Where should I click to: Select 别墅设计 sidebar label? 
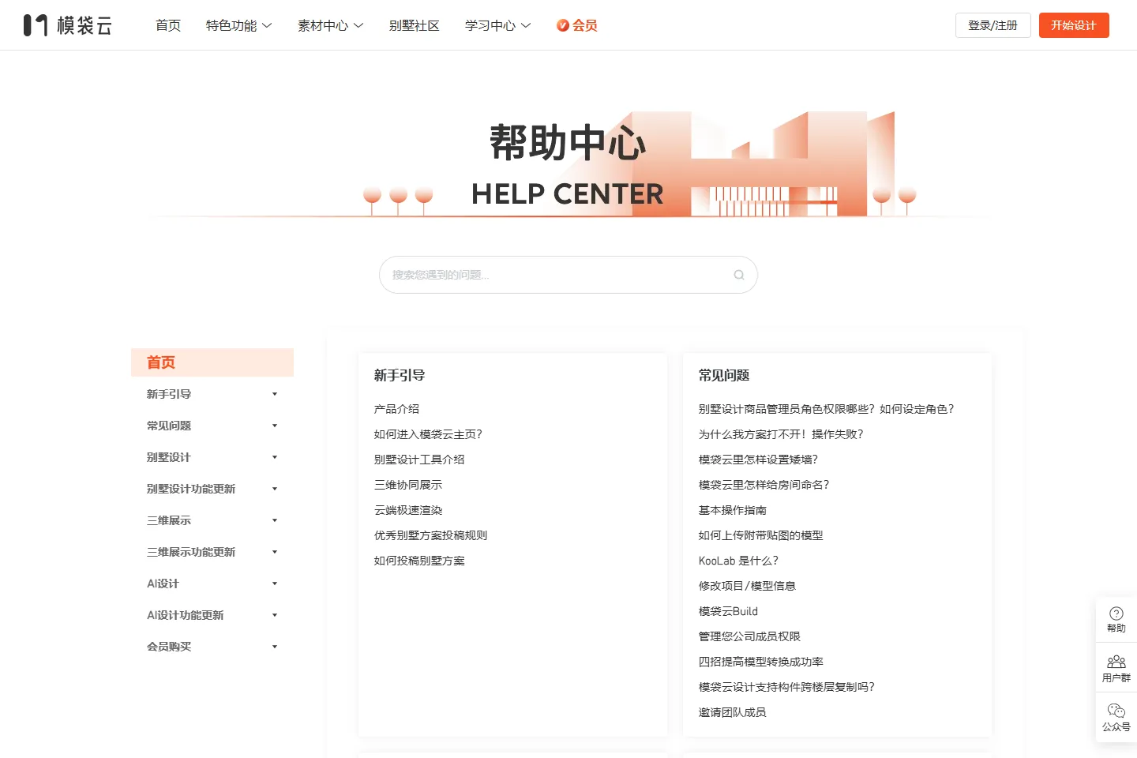169,457
